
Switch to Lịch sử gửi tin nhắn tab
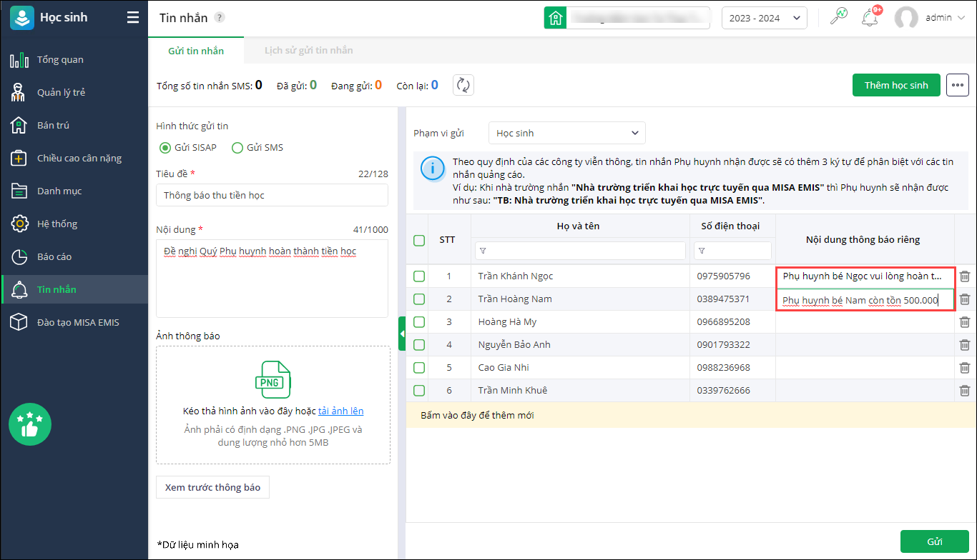pos(308,51)
